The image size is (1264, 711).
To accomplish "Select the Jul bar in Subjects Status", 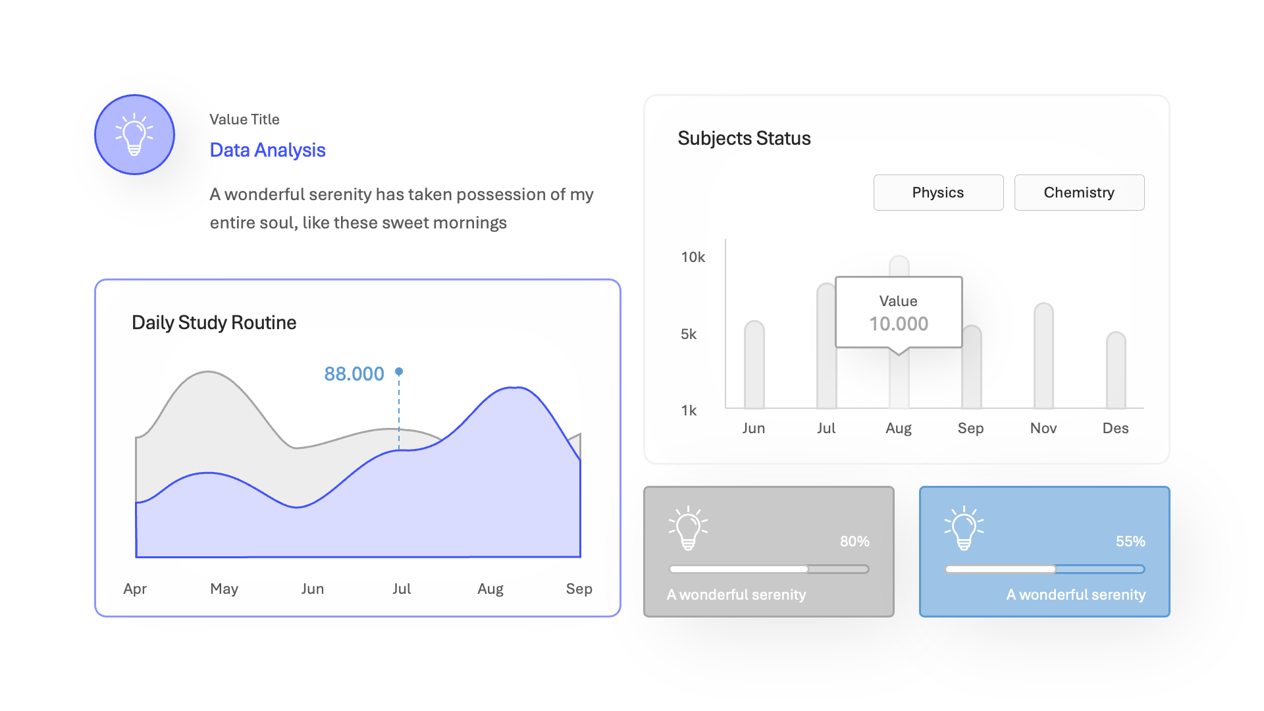I will point(826,346).
